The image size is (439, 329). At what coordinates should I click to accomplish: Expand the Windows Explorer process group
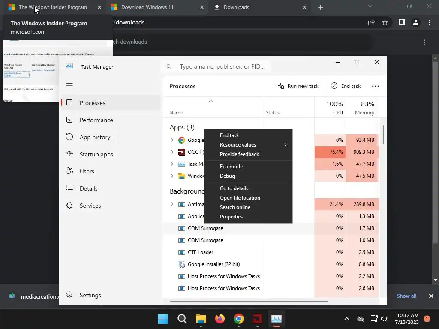tap(172, 176)
